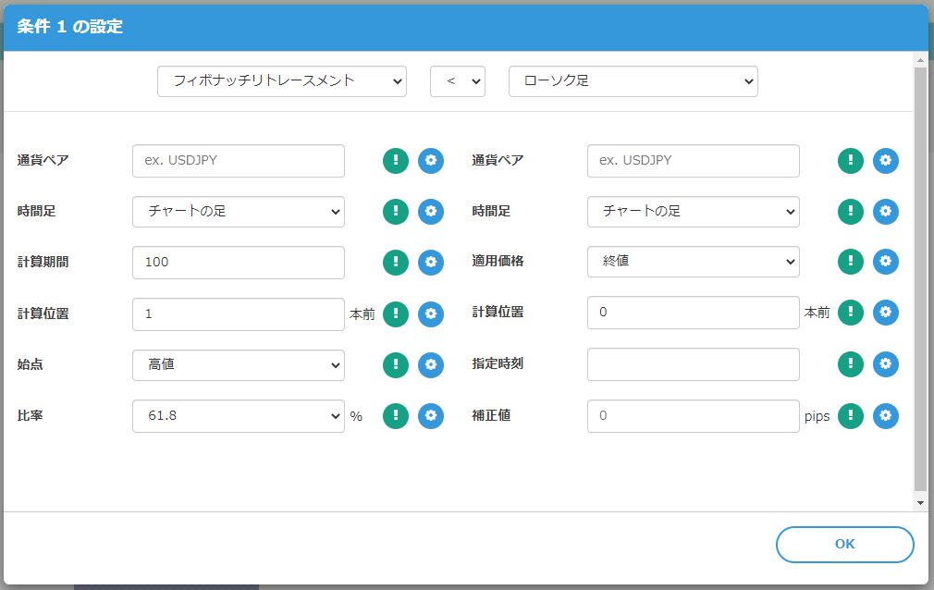Click the green info icon for left 通貨ペア

(396, 160)
